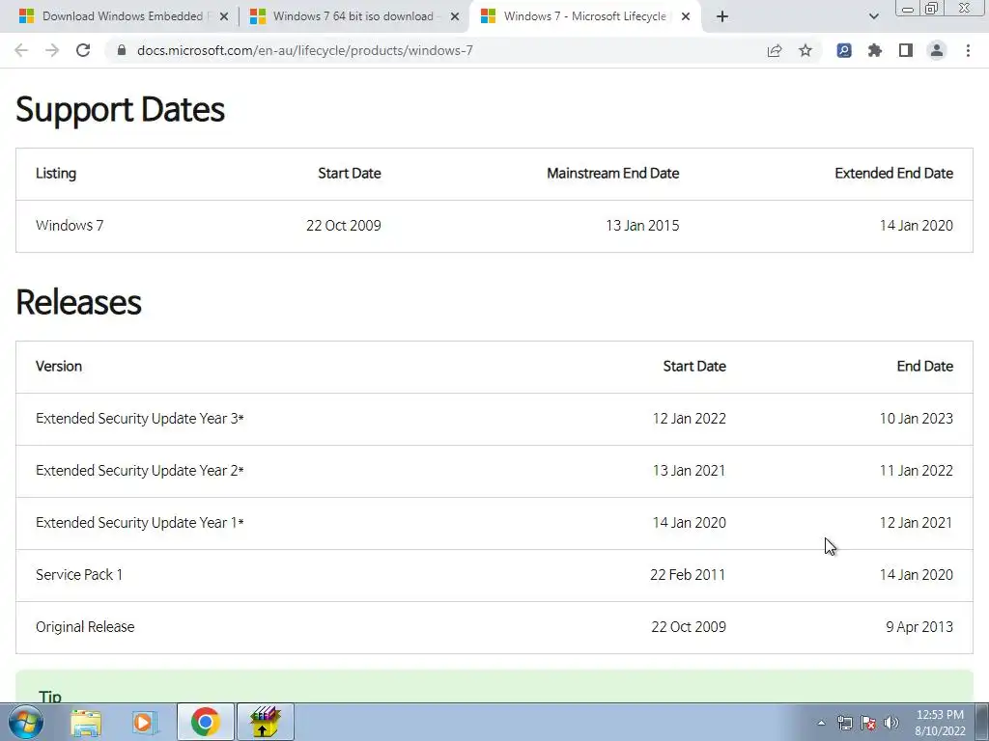Click the 14 Jan 2020 extended end date
The image size is (989, 741).
click(x=916, y=226)
